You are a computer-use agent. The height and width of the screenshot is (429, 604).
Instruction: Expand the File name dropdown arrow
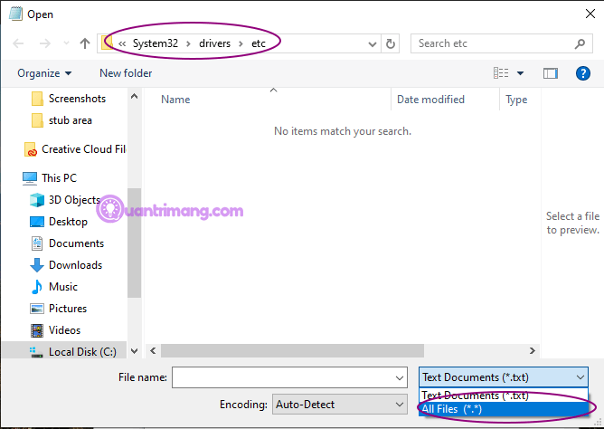(400, 377)
